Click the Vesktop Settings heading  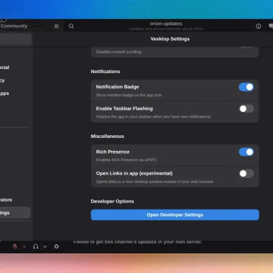click(170, 39)
